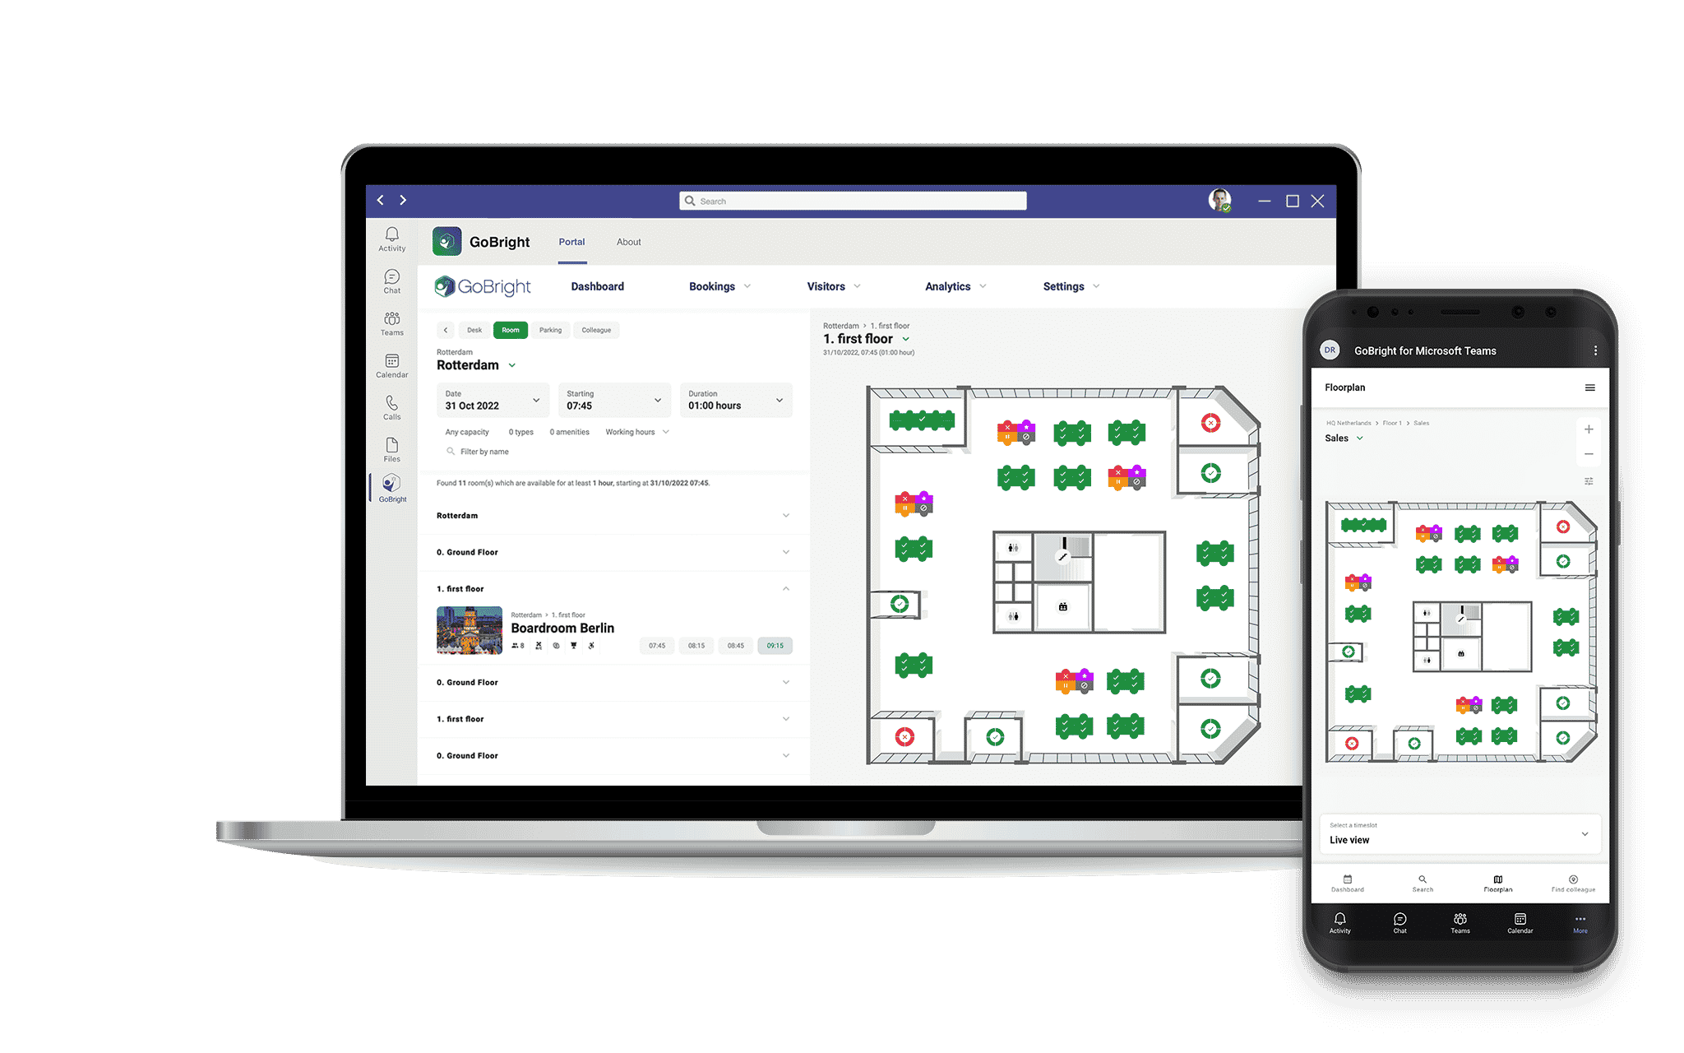The height and width of the screenshot is (1053, 1684).
Task: Select the 09:15 time slot button
Action: 772,644
